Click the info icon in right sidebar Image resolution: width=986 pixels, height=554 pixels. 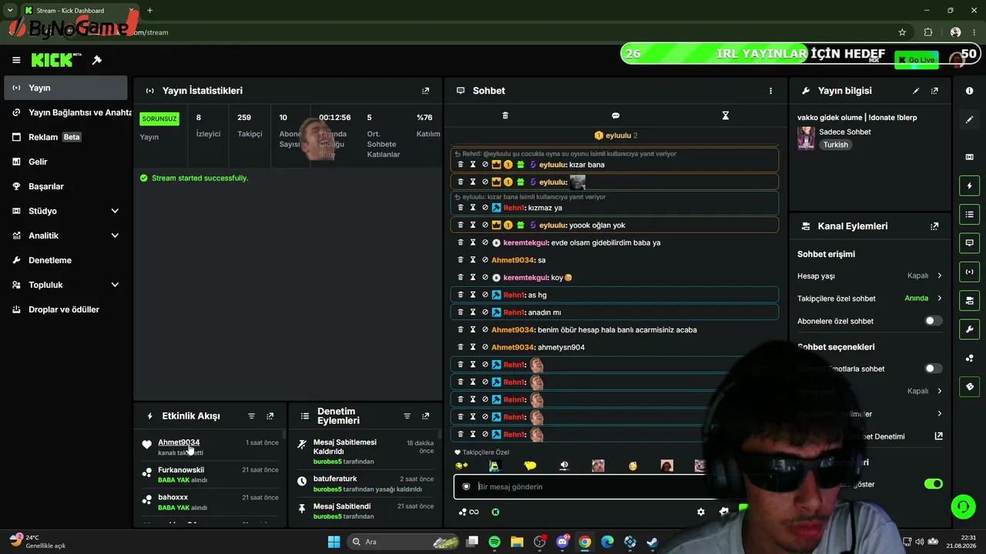coord(970,91)
